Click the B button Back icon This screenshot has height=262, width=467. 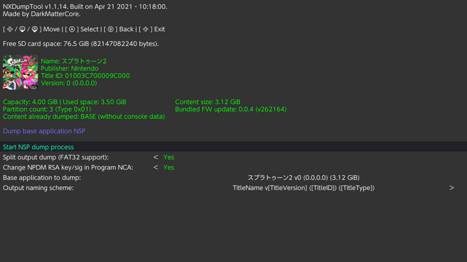click(x=110, y=29)
